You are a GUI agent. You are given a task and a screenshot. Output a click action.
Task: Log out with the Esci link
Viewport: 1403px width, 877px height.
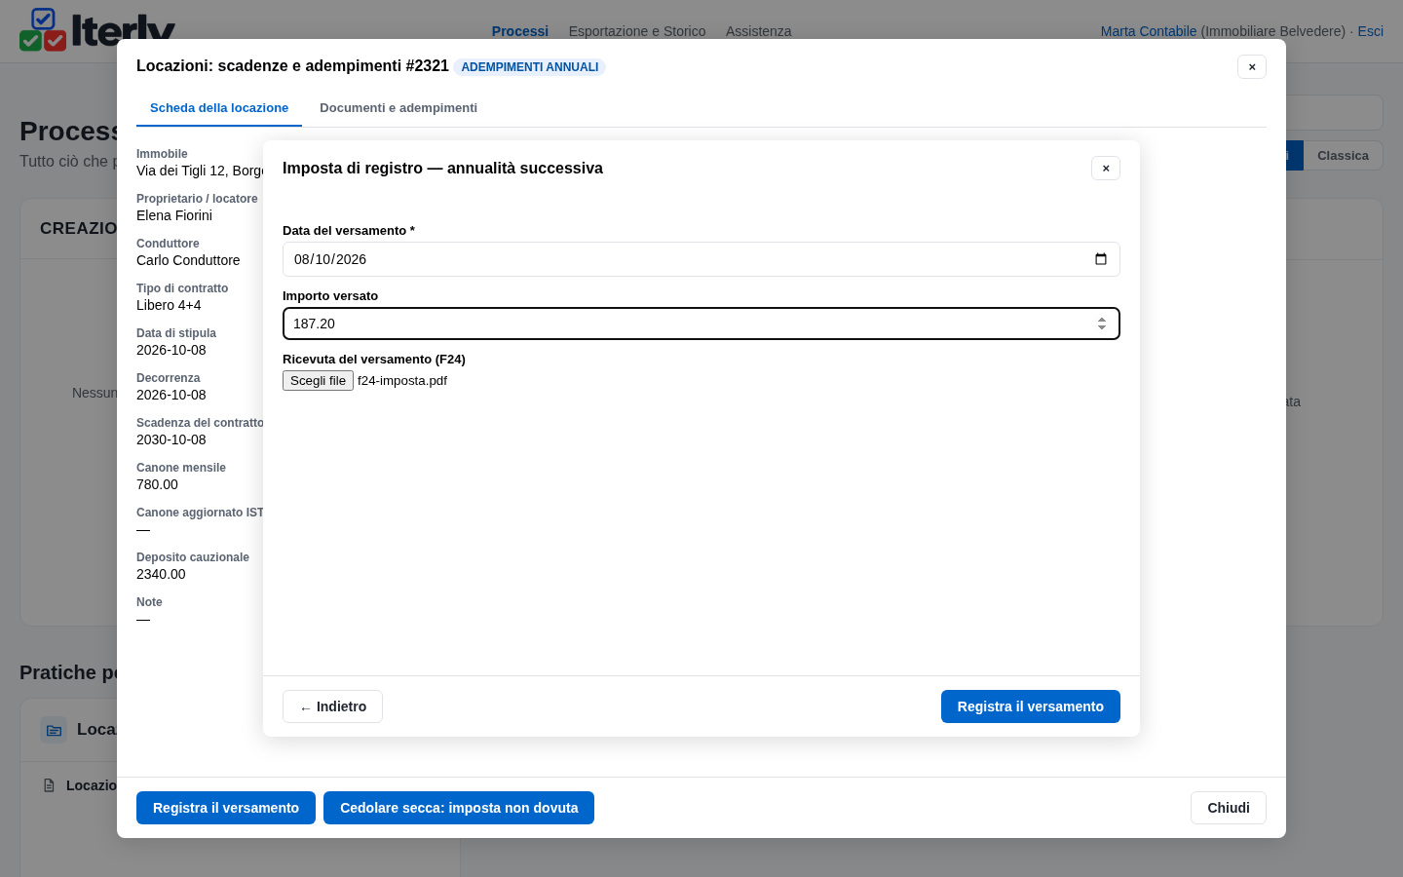[x=1371, y=31]
